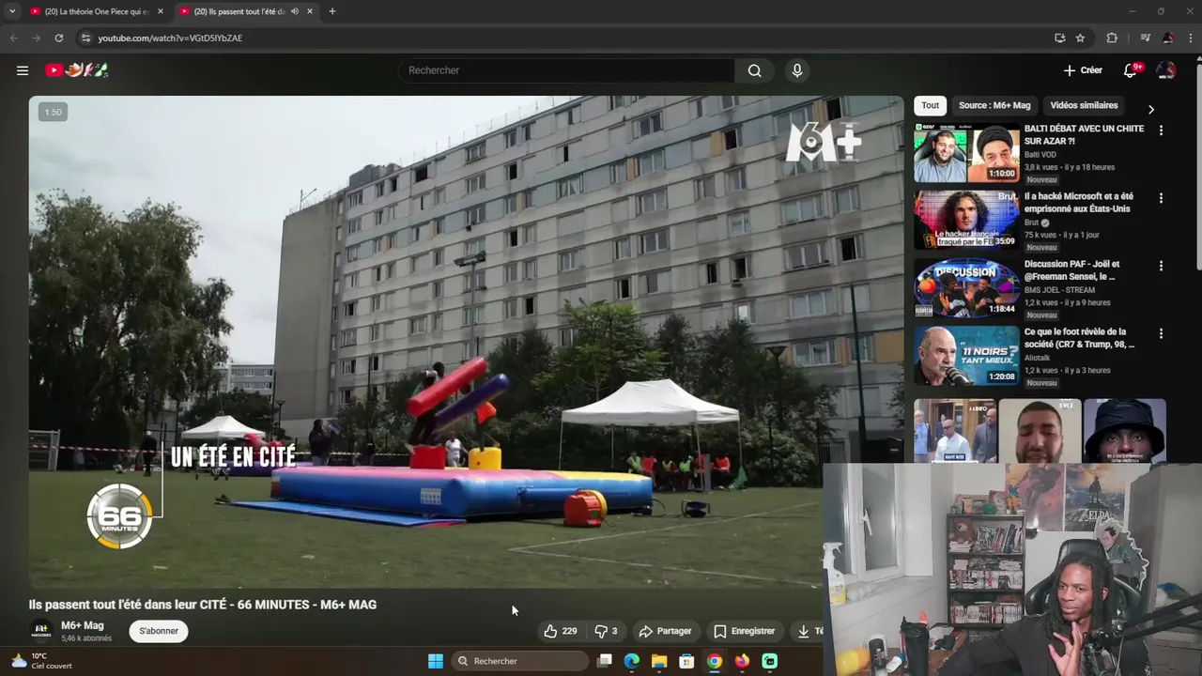Screen dimensions: 1202x676
Task: Open File Explorer from the taskbar
Action: pos(659,661)
